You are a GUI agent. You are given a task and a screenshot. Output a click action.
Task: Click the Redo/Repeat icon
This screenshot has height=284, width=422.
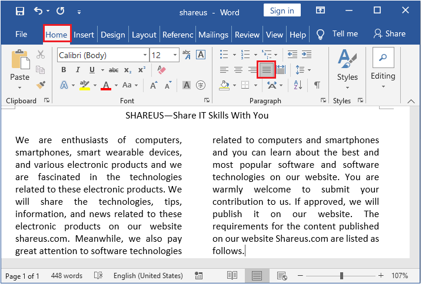[x=60, y=11]
